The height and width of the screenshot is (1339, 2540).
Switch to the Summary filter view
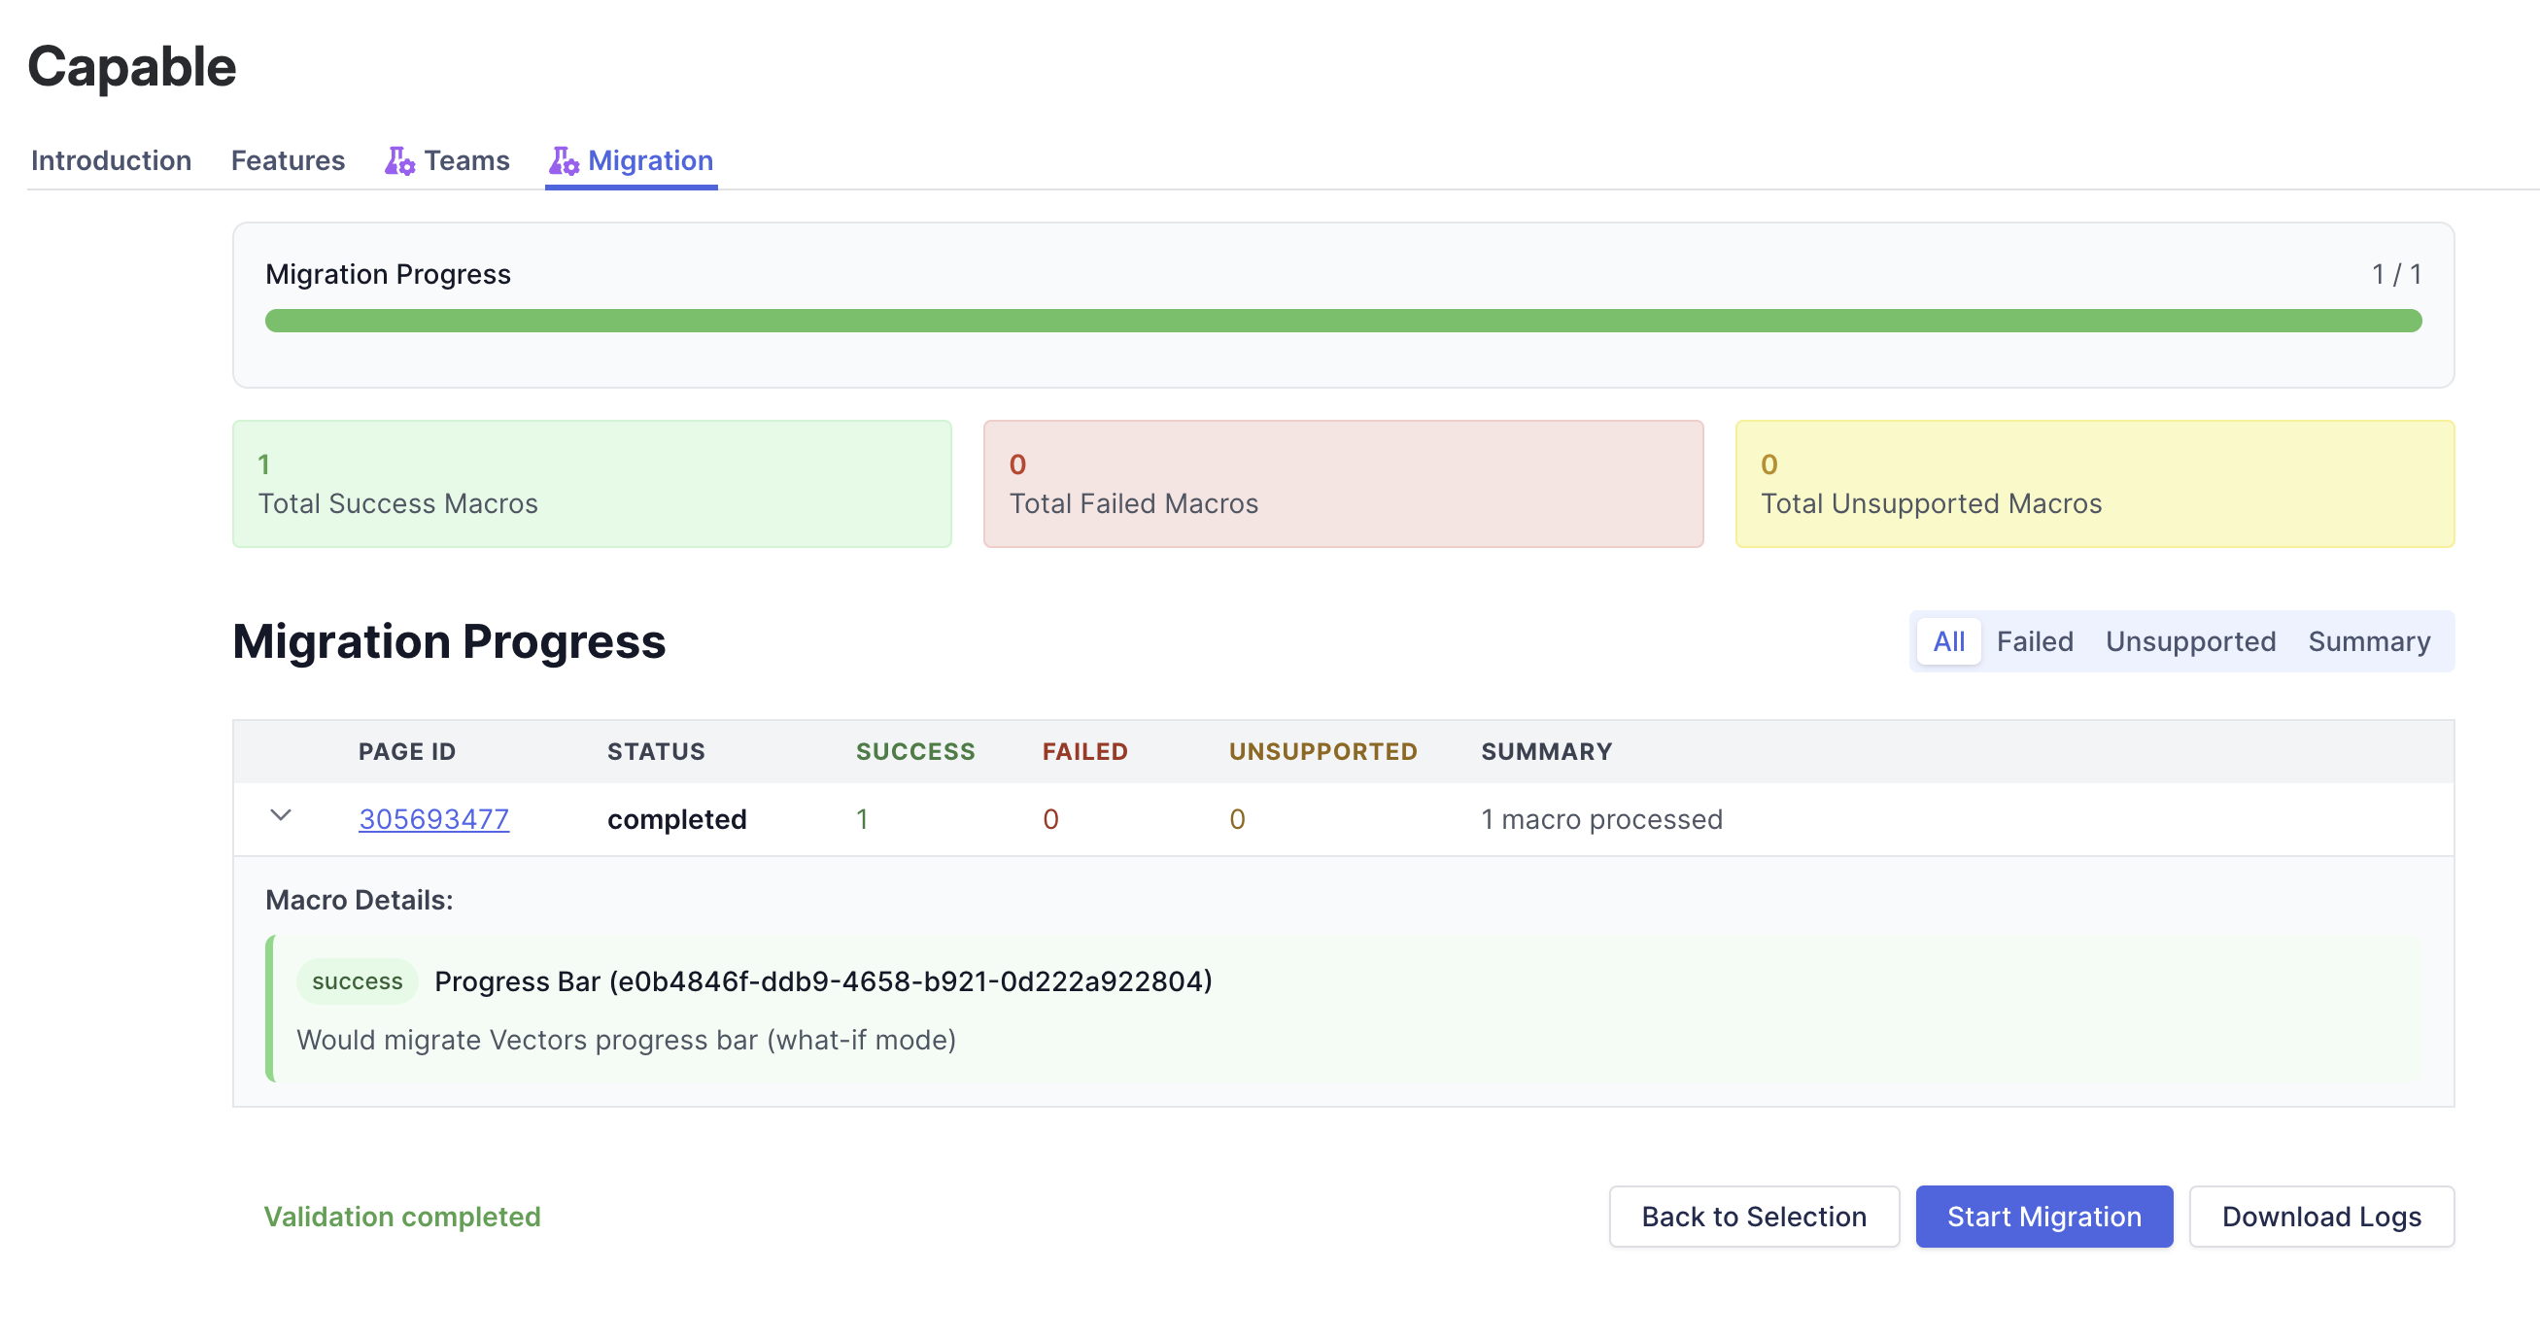click(2368, 642)
